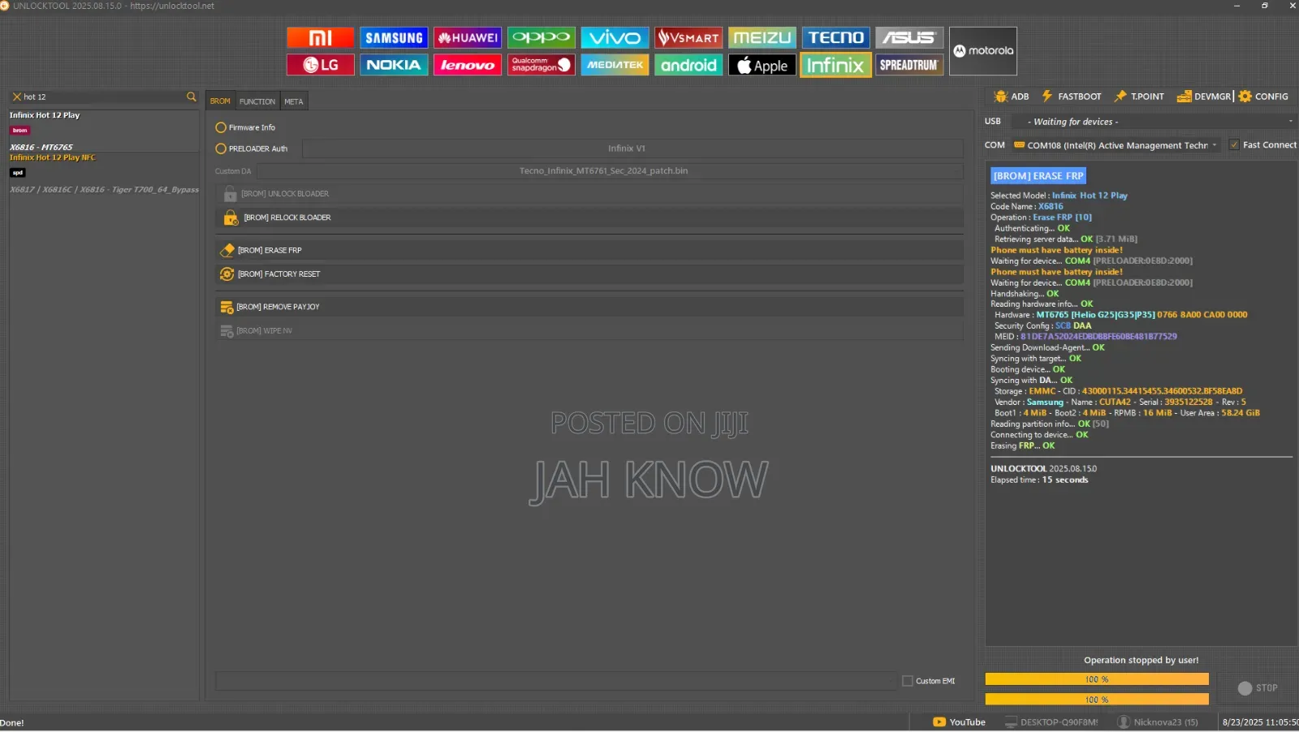
Task: Select the OPPO brand logo
Action: pyautogui.click(x=542, y=37)
